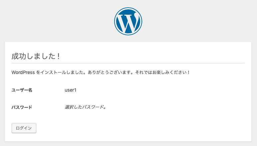Click the WordPress logo at top
The image size is (257, 146).
pos(128,21)
